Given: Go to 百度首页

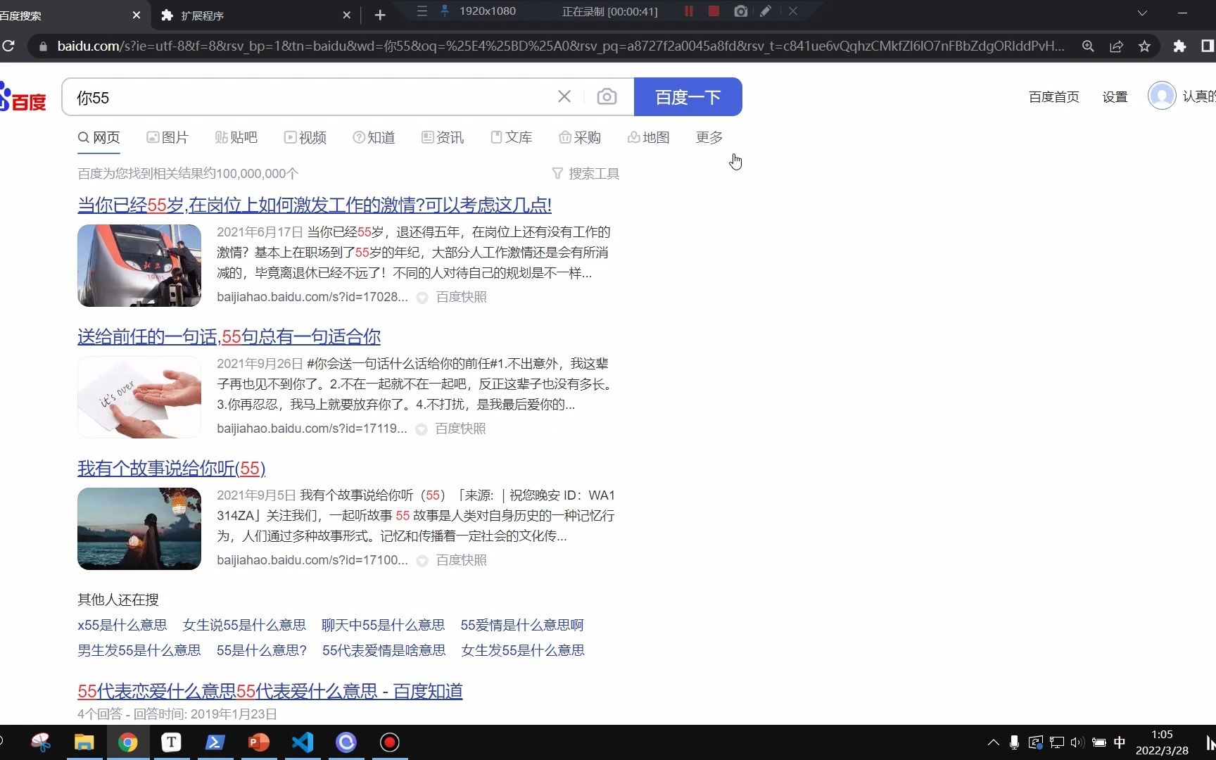Looking at the screenshot, I should click(1053, 96).
